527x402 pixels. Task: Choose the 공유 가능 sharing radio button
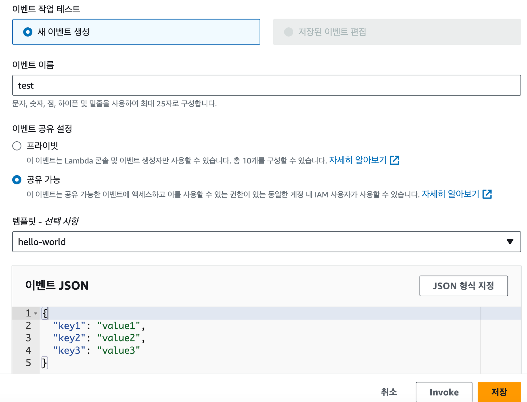(x=17, y=180)
